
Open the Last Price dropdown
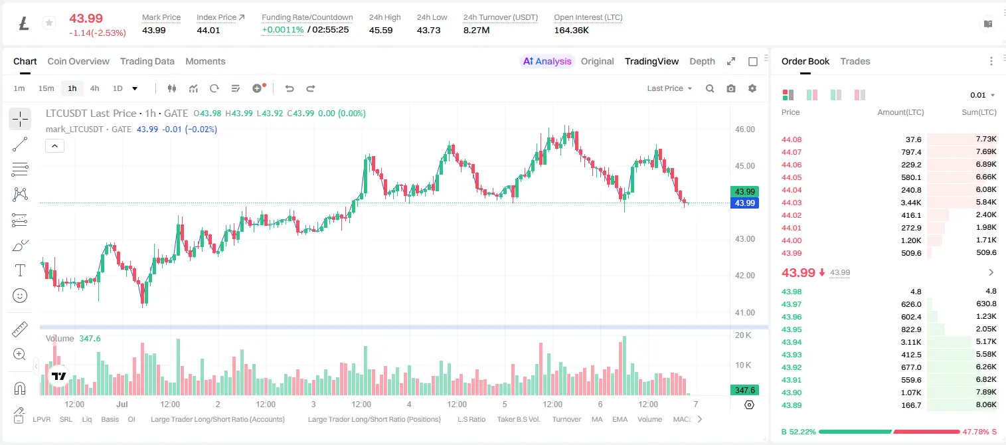[x=669, y=88]
